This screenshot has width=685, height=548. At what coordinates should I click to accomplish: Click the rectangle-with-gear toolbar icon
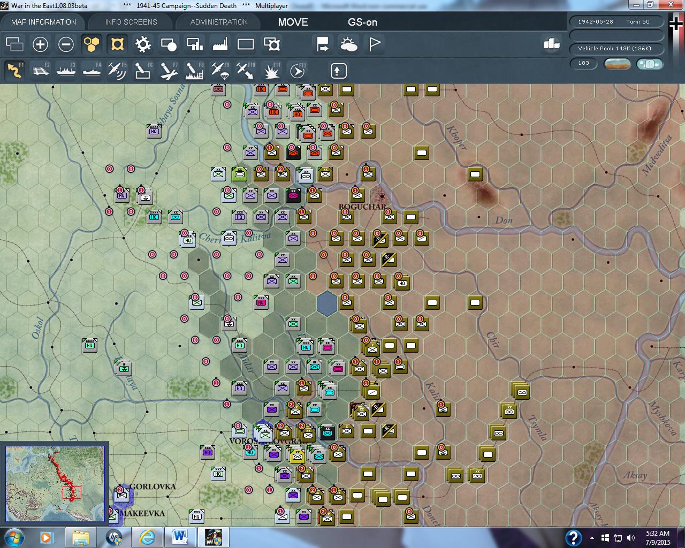pyautogui.click(x=272, y=44)
